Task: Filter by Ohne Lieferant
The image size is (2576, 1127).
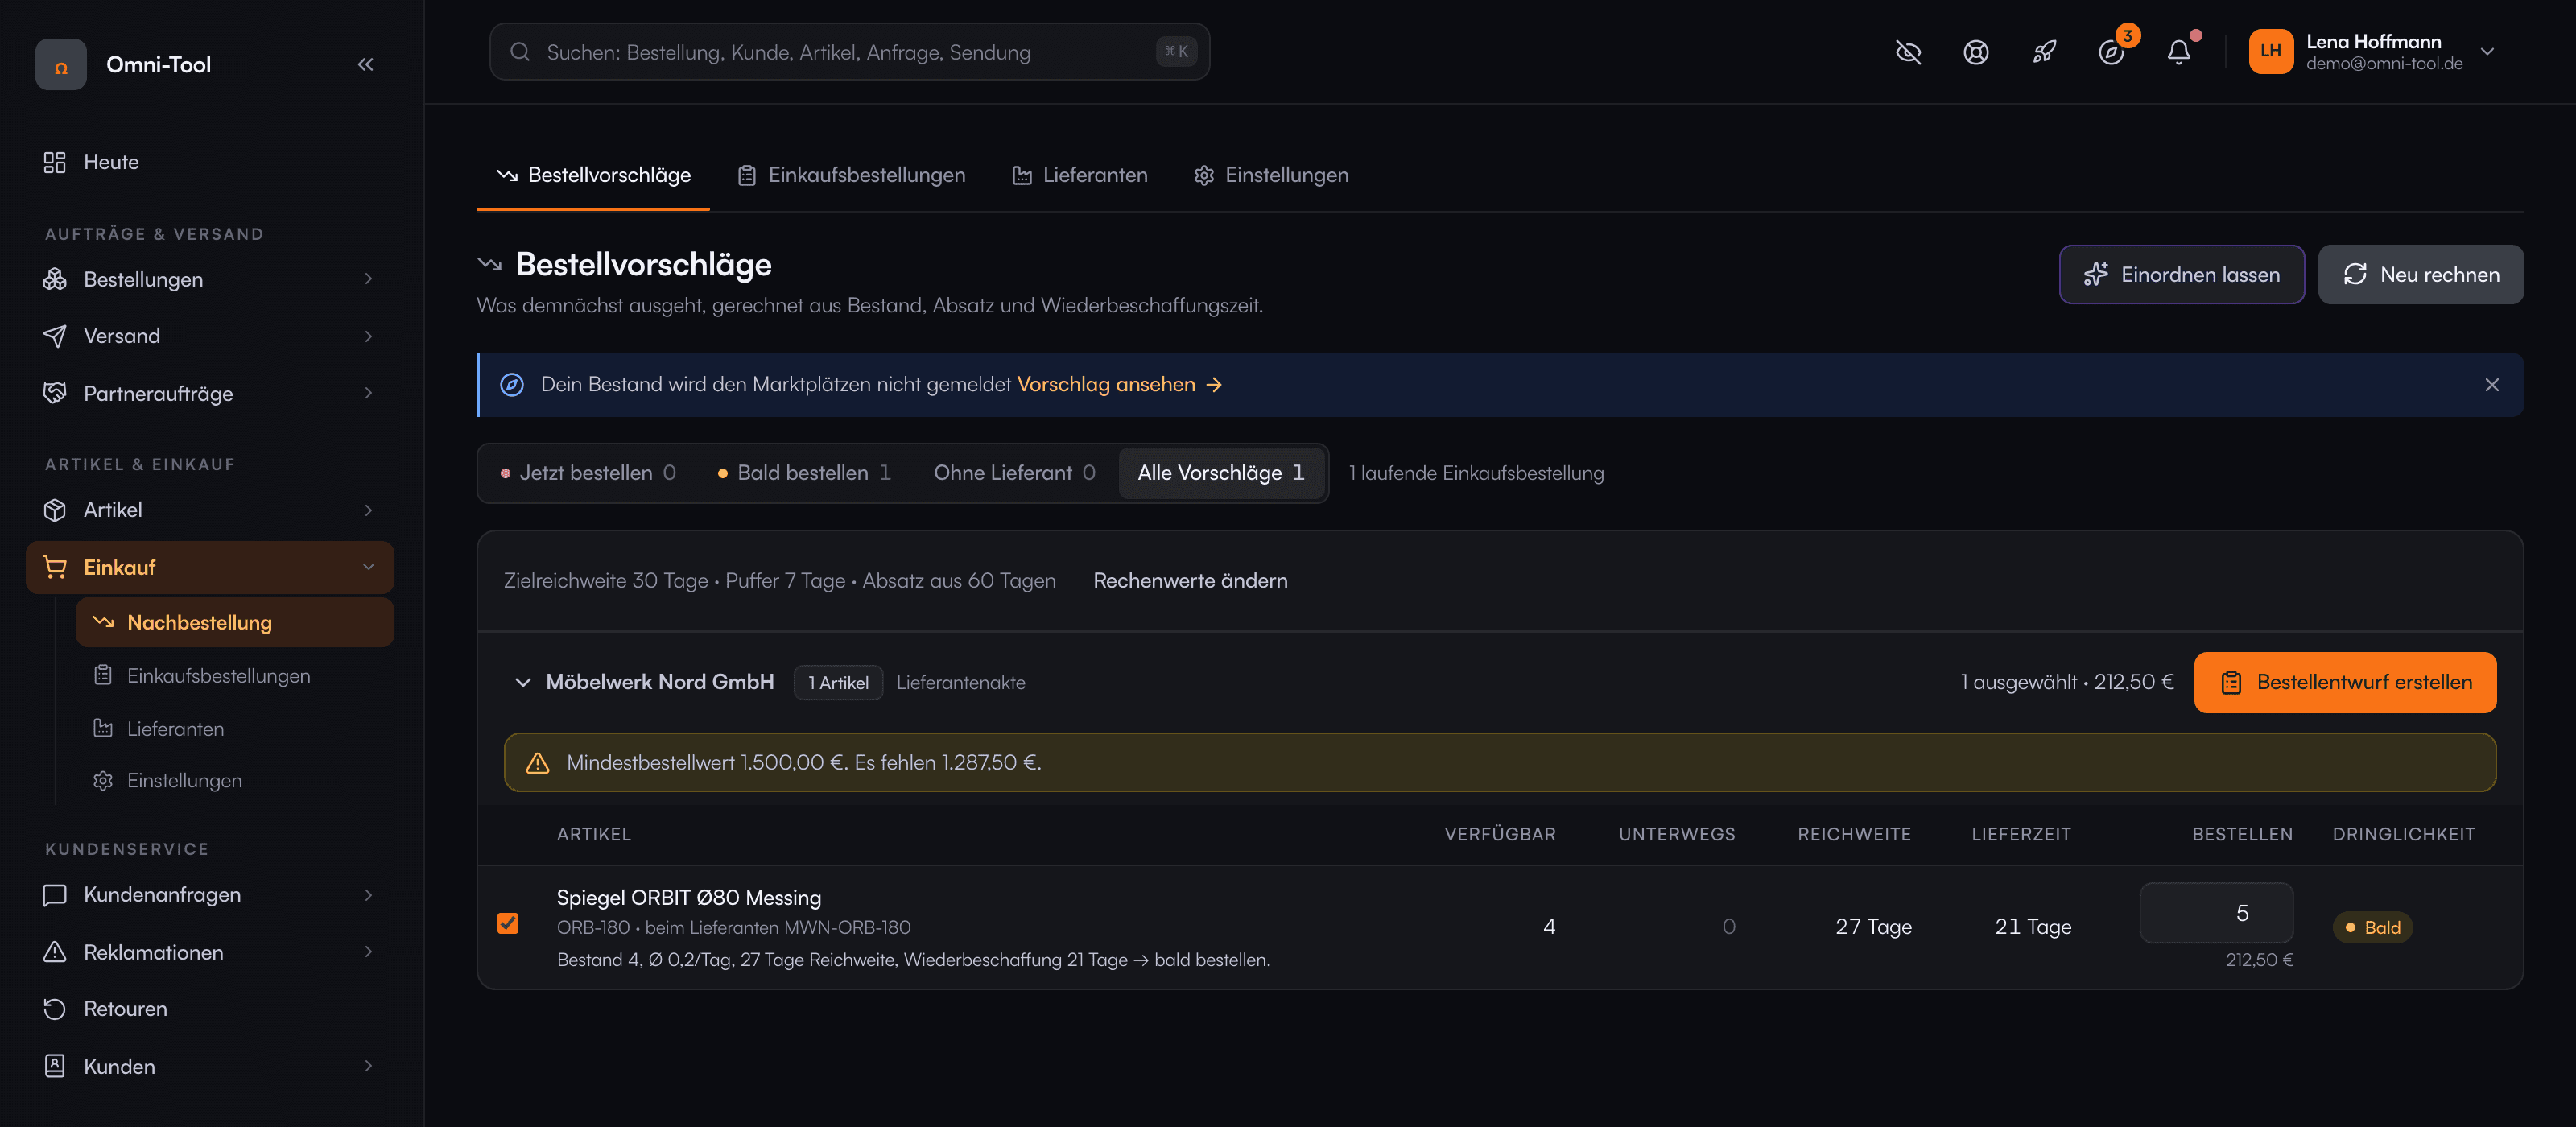Action: [1014, 473]
